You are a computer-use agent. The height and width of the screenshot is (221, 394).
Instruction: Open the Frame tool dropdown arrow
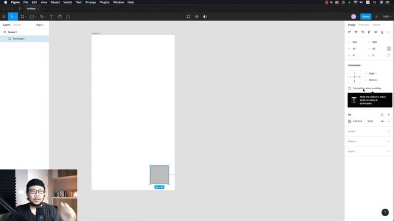tap(26, 17)
